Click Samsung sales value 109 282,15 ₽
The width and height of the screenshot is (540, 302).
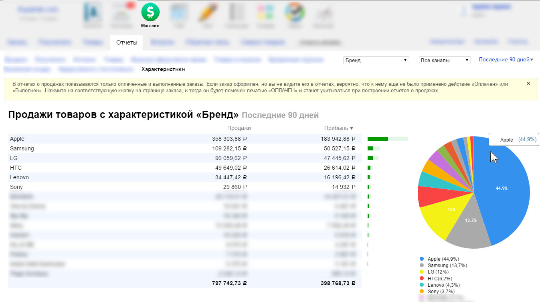click(x=229, y=148)
